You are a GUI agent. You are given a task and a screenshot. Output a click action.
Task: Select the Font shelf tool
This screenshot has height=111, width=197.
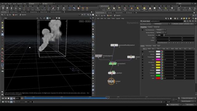click(58, 9)
